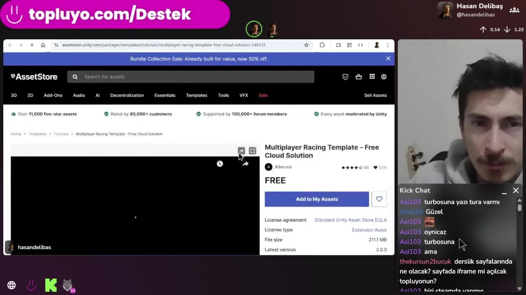The width and height of the screenshot is (526, 295).
Task: Go to browser home page
Action: (43, 45)
